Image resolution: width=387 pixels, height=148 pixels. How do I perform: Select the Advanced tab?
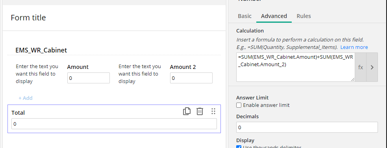(x=274, y=16)
